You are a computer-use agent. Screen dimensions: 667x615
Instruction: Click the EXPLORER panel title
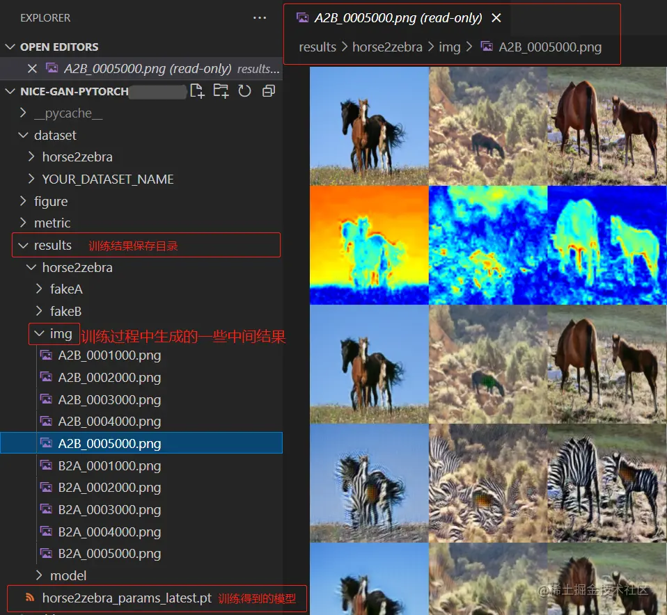coord(45,18)
